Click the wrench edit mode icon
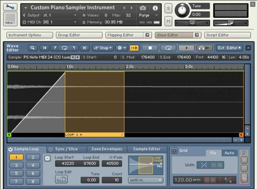This screenshot has width=257, height=189. [x=10, y=7]
